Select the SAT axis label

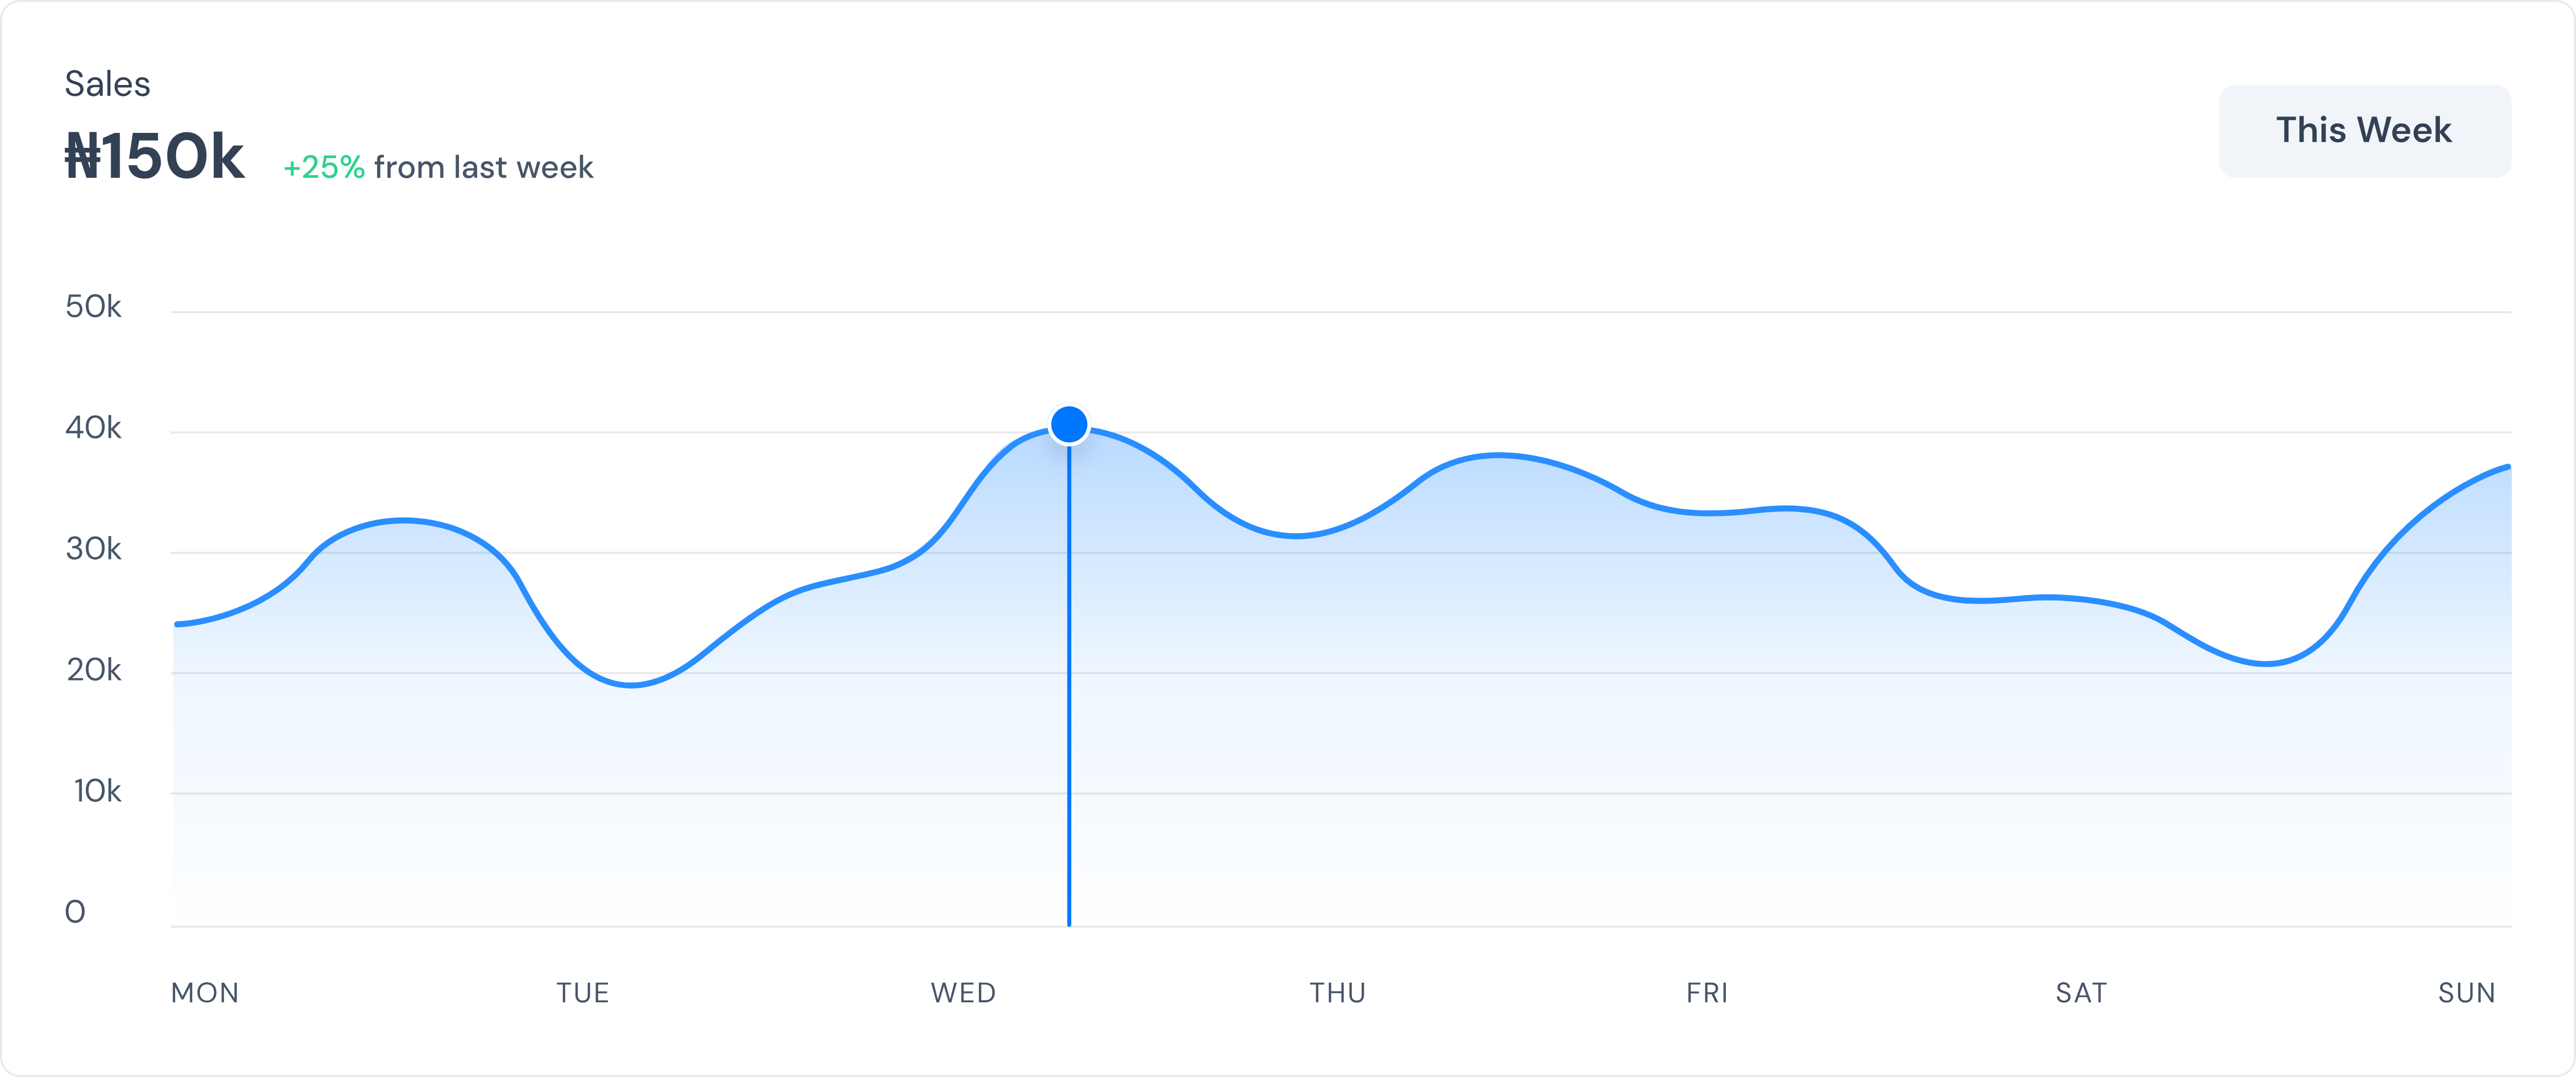2081,993
